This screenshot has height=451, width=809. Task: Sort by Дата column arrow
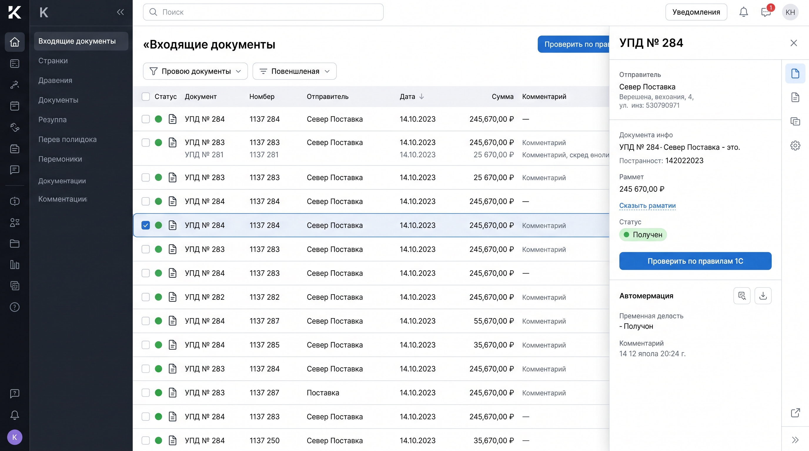click(x=422, y=97)
